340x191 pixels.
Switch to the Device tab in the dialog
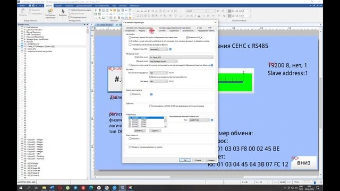(130, 31)
